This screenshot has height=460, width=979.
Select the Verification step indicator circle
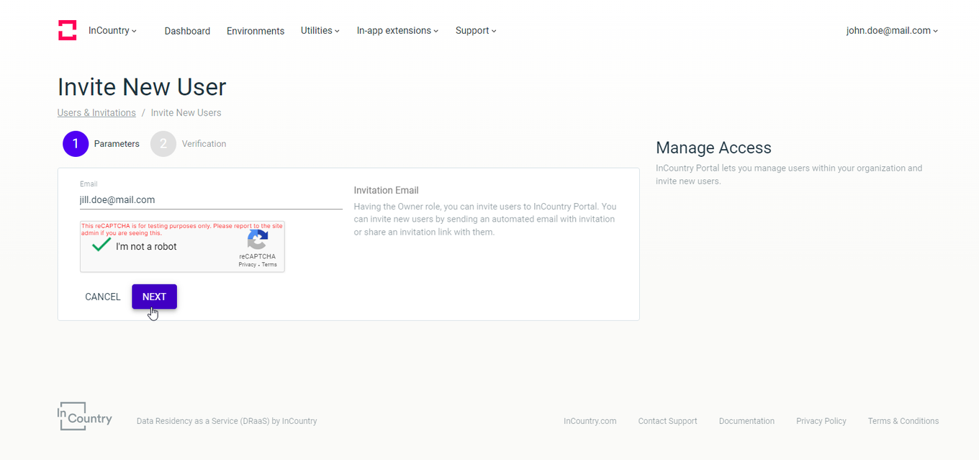[163, 143]
